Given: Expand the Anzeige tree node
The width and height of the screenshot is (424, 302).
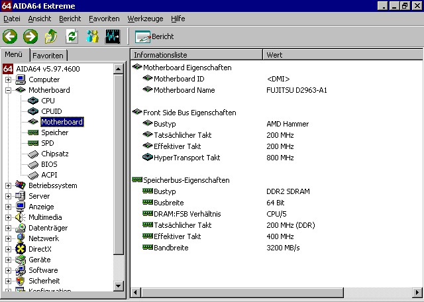Looking at the screenshot, I should [8, 207].
